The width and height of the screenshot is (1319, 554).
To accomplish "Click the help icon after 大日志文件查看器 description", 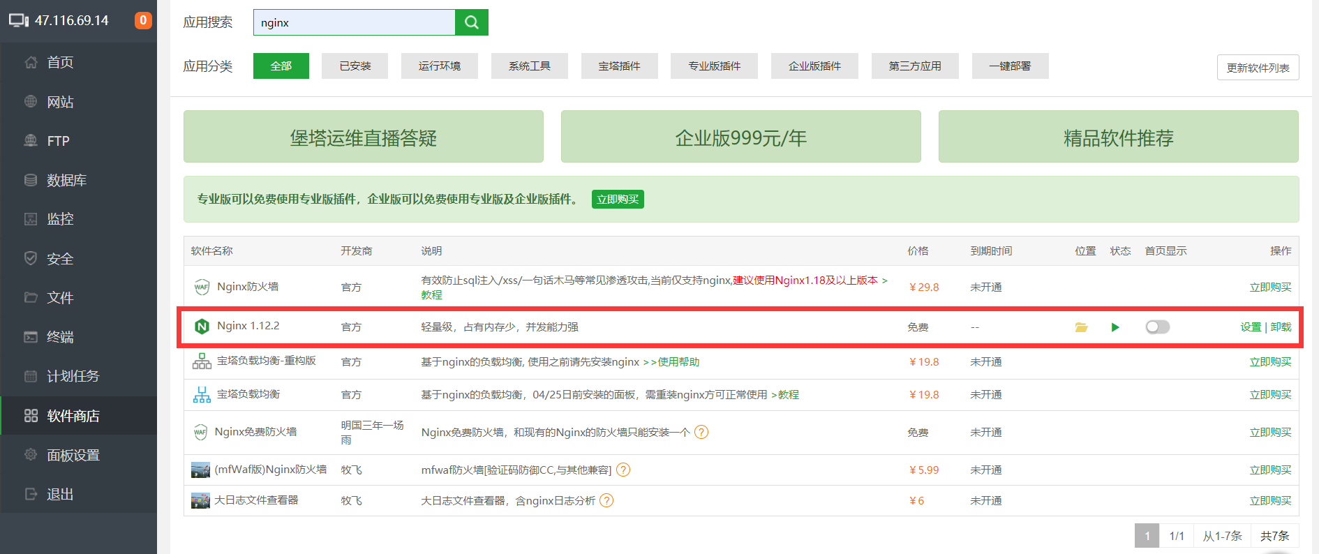I will (x=606, y=500).
